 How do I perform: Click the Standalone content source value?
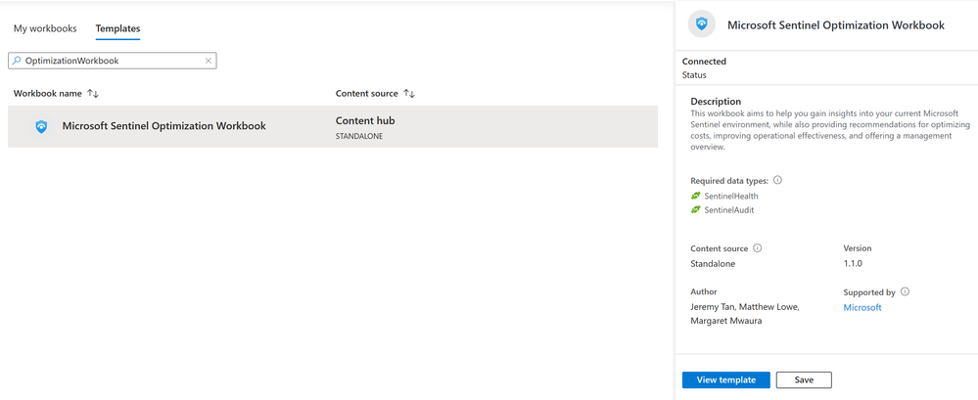click(713, 263)
